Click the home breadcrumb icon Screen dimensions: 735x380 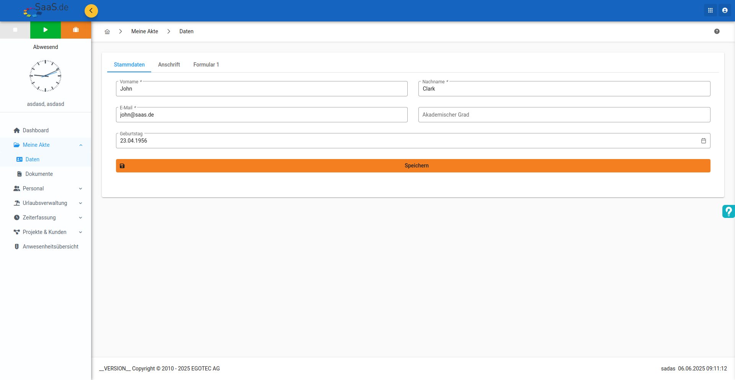pyautogui.click(x=107, y=32)
